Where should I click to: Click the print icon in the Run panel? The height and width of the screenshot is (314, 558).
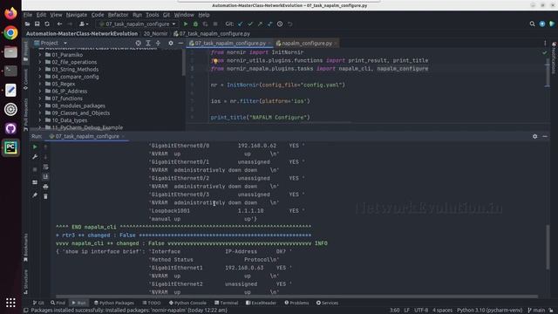click(45, 186)
